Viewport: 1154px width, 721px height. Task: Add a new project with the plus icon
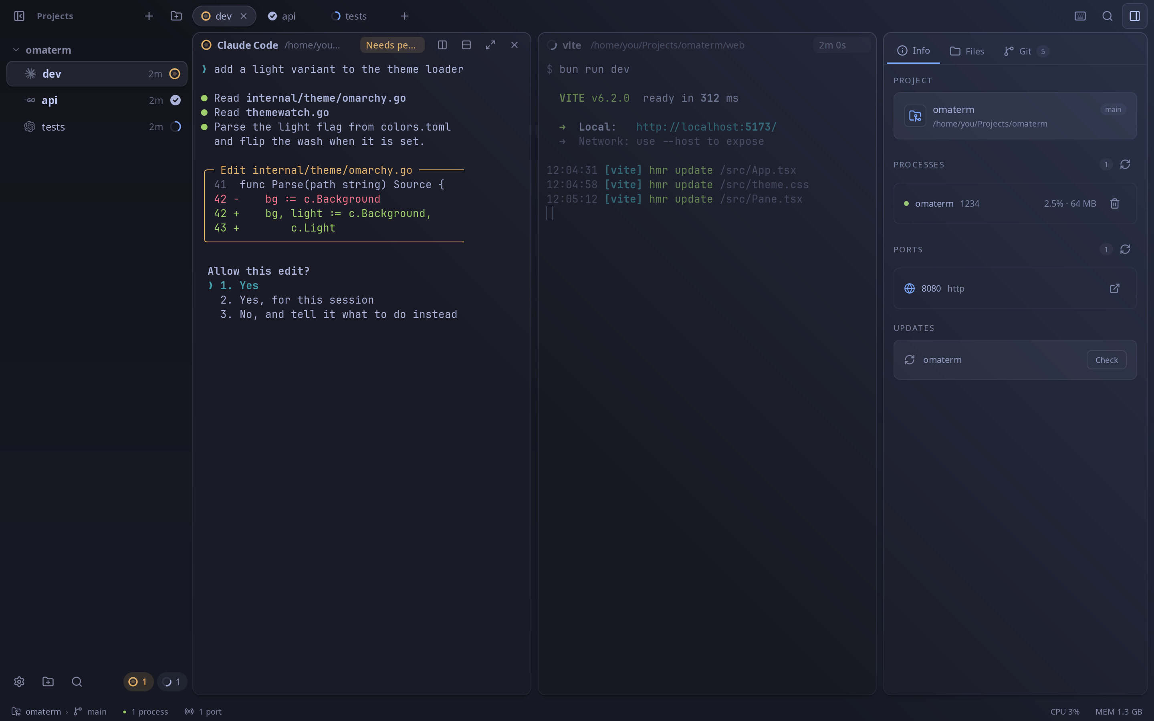coord(149,16)
